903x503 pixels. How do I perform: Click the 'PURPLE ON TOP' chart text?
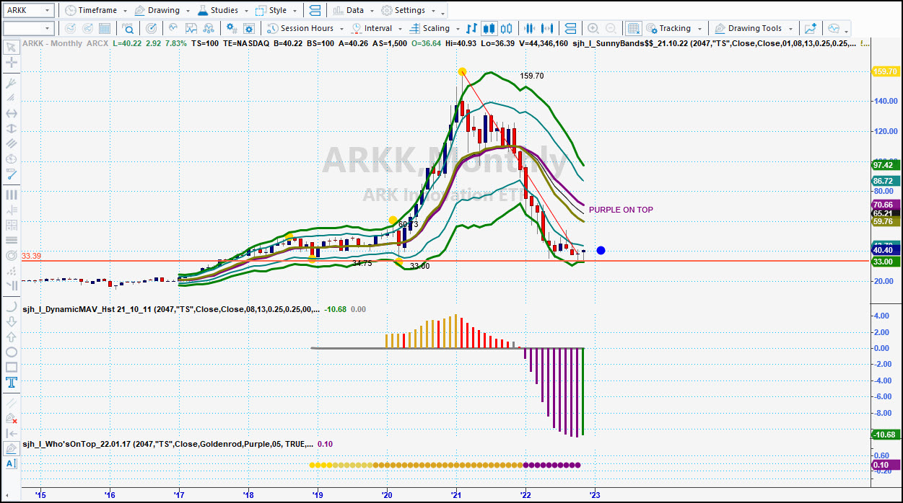(x=621, y=210)
